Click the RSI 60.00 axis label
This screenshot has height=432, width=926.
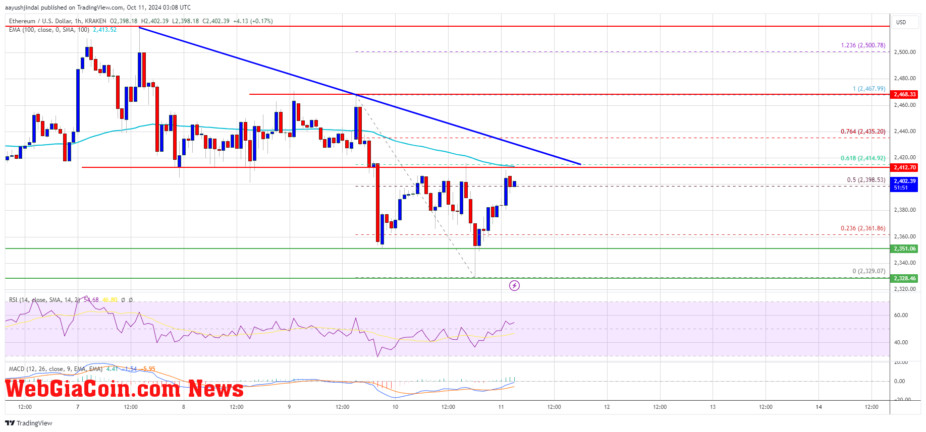click(x=901, y=315)
